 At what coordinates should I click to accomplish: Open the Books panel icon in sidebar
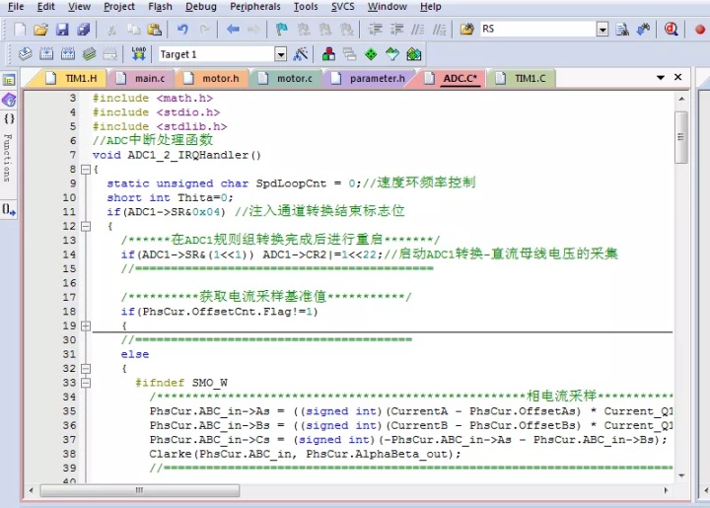9,100
